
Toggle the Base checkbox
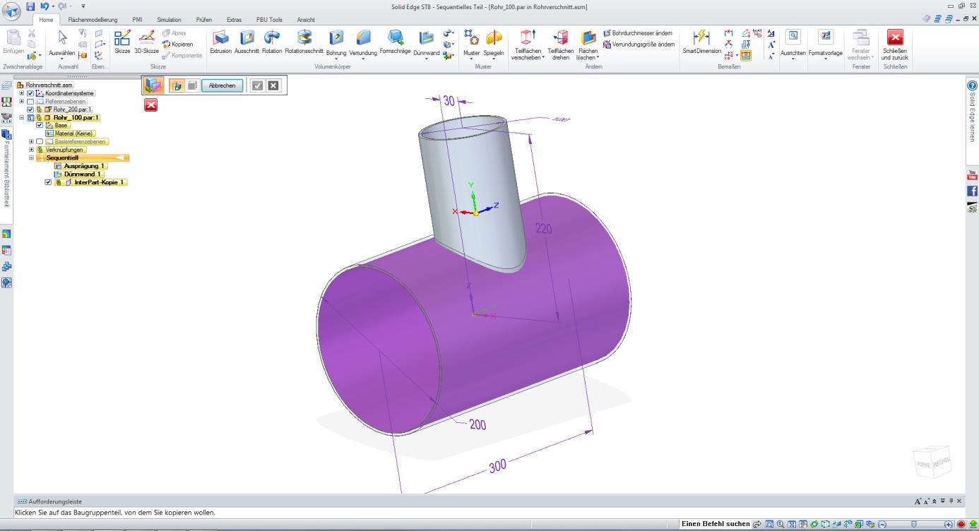pyautogui.click(x=40, y=125)
